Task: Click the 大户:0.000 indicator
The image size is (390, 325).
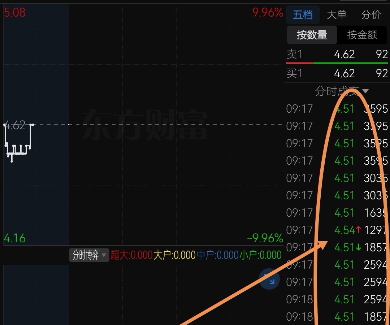Action: pyautogui.click(x=174, y=255)
